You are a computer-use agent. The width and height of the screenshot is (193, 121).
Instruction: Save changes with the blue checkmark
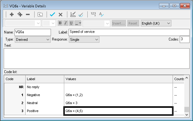[x=52, y=14]
